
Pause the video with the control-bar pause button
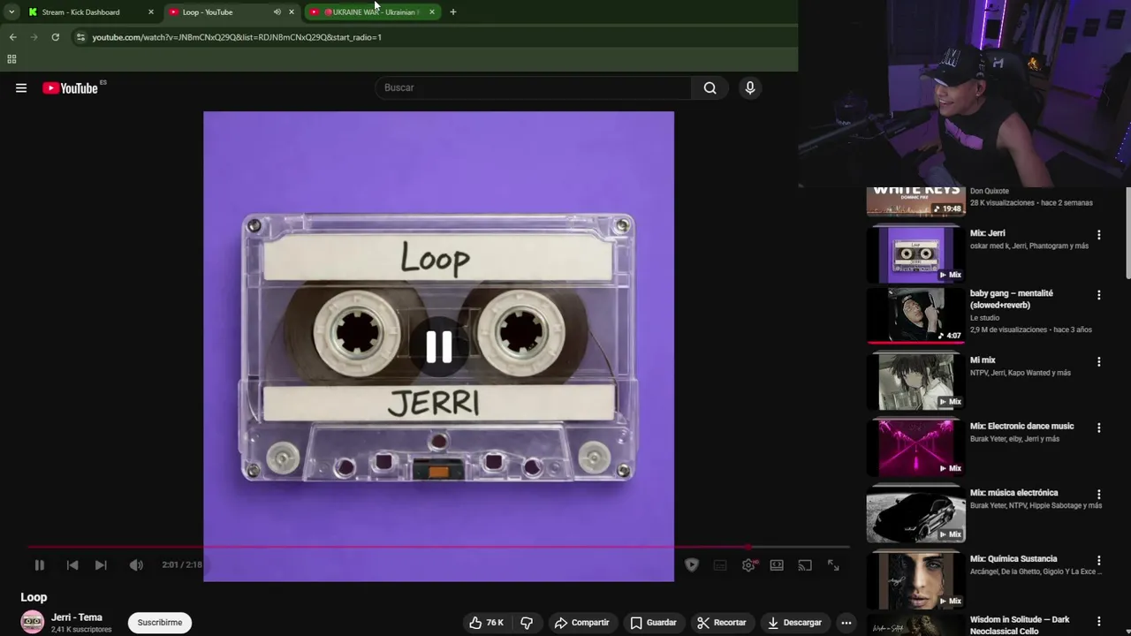click(x=39, y=565)
